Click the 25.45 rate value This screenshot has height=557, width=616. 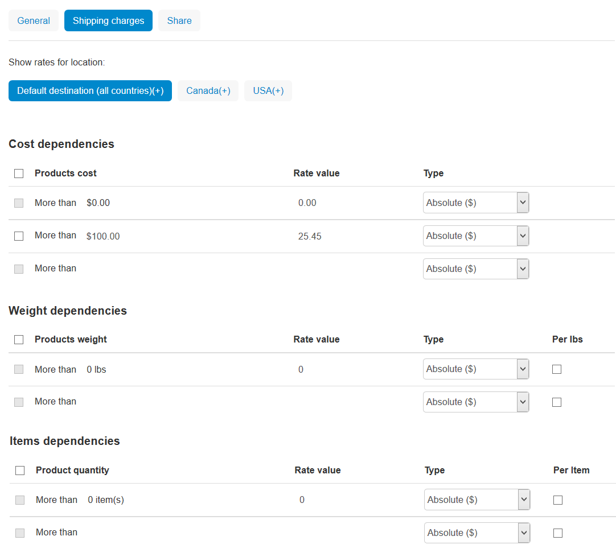pyautogui.click(x=310, y=236)
